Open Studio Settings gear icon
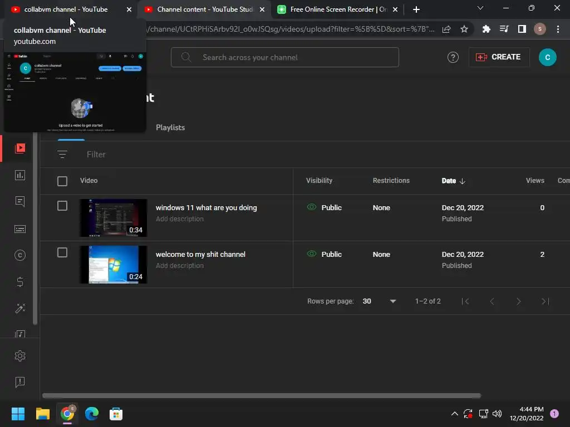The height and width of the screenshot is (427, 570). (x=20, y=356)
